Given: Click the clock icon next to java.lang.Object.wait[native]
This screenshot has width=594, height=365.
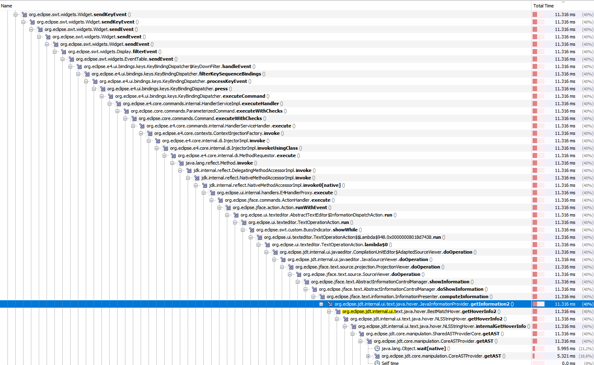Looking at the screenshot, I should 377,349.
